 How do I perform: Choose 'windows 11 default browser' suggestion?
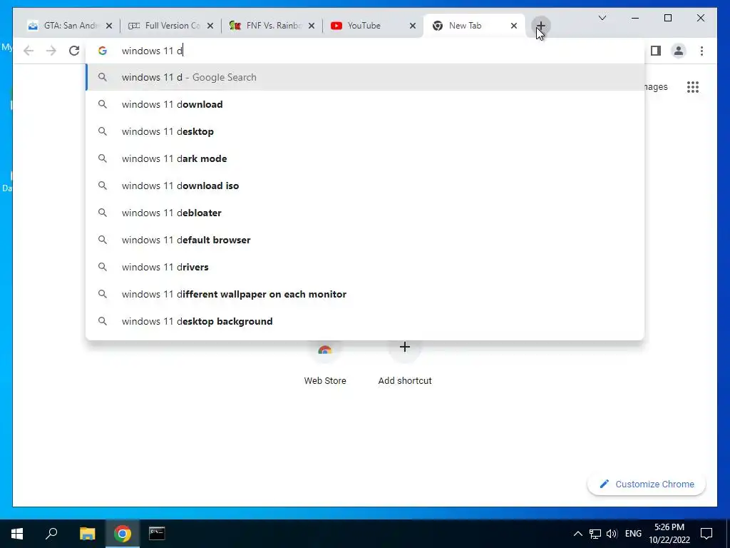pyautogui.click(x=366, y=240)
